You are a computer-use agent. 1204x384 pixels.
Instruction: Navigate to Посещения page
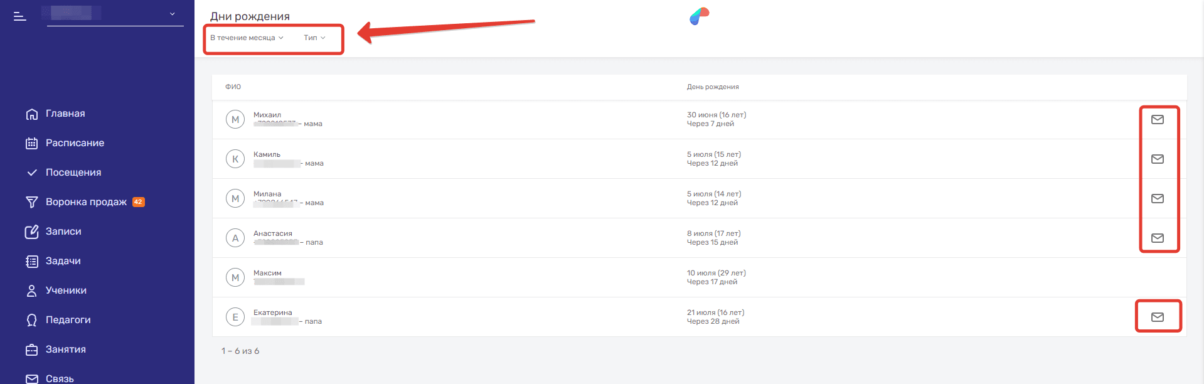coord(73,173)
